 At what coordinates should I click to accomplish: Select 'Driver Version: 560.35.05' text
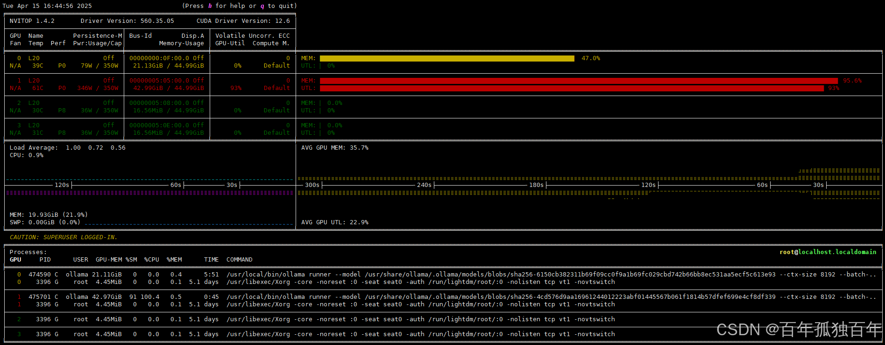point(127,21)
